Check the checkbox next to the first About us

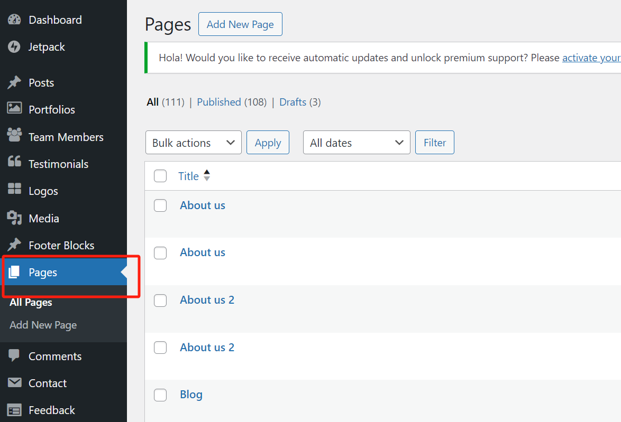(160, 205)
